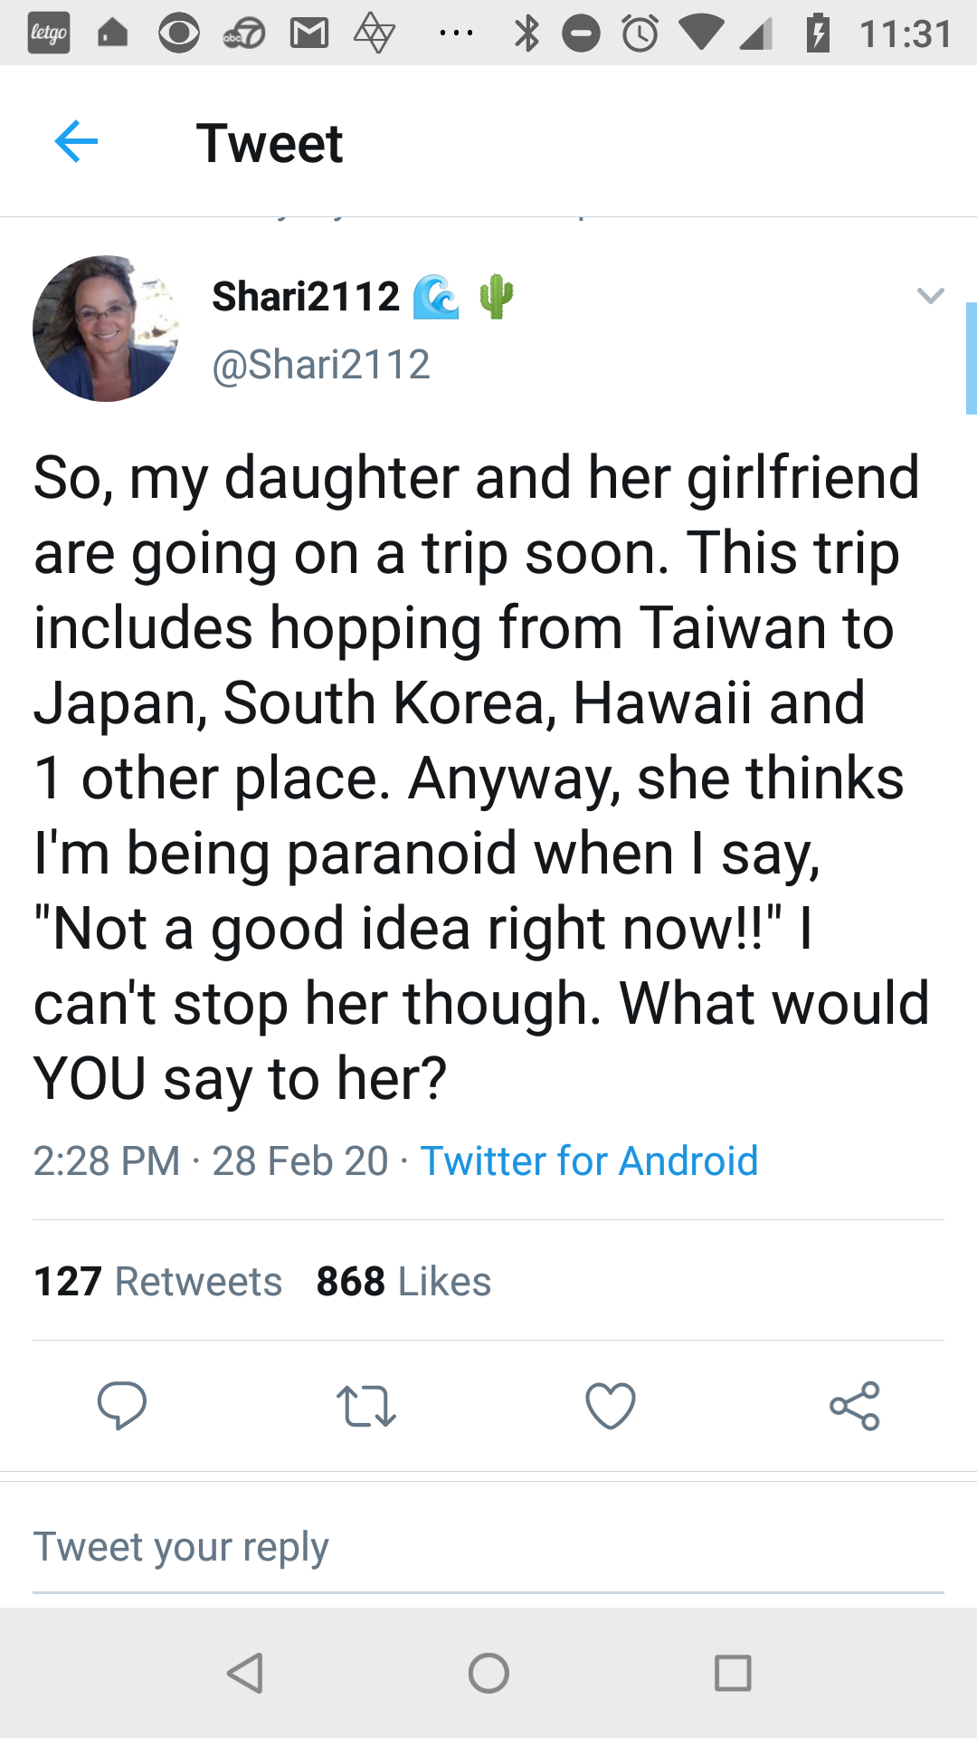Tap the retweet arrows icon
The image size is (977, 1738).
tap(365, 1406)
